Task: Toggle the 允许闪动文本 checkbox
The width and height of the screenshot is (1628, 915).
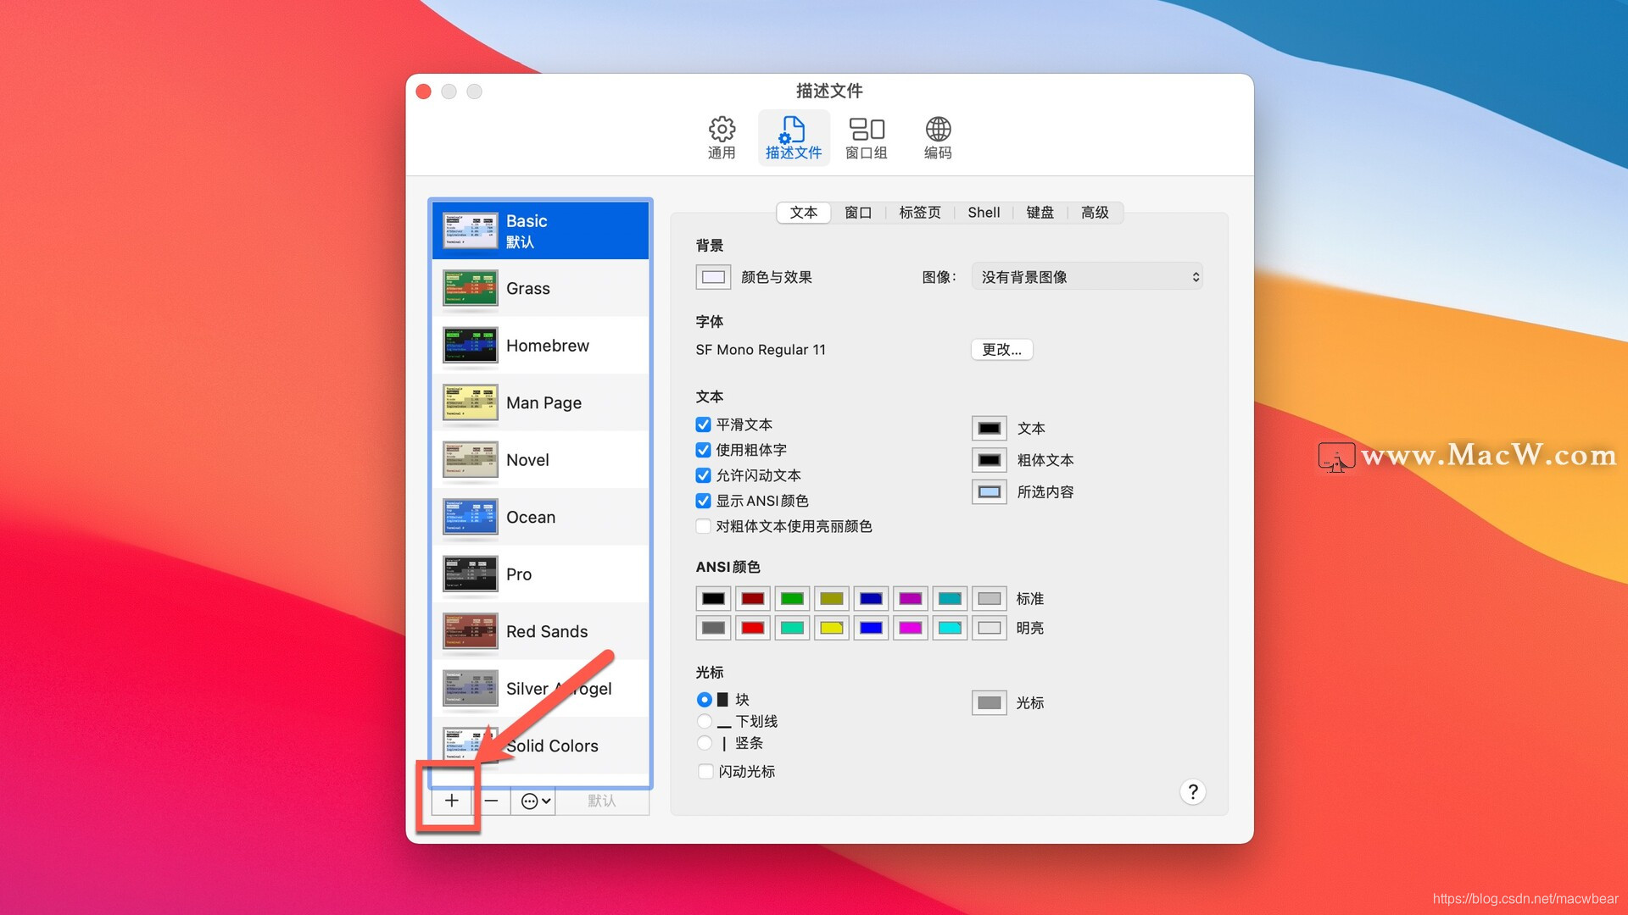Action: click(x=703, y=475)
